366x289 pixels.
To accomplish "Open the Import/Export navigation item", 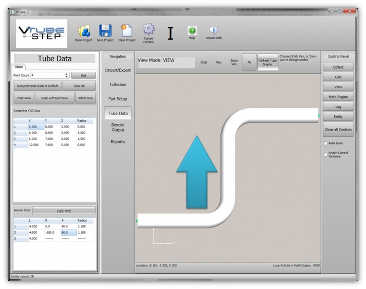I will pyautogui.click(x=118, y=70).
